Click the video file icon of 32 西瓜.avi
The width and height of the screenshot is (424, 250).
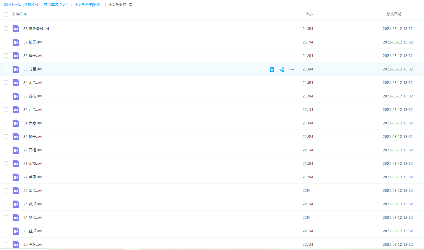coord(16,110)
